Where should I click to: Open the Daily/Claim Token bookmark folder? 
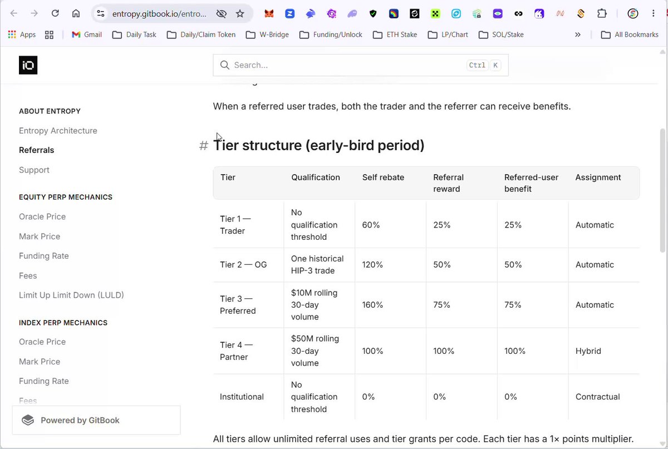coord(201,34)
